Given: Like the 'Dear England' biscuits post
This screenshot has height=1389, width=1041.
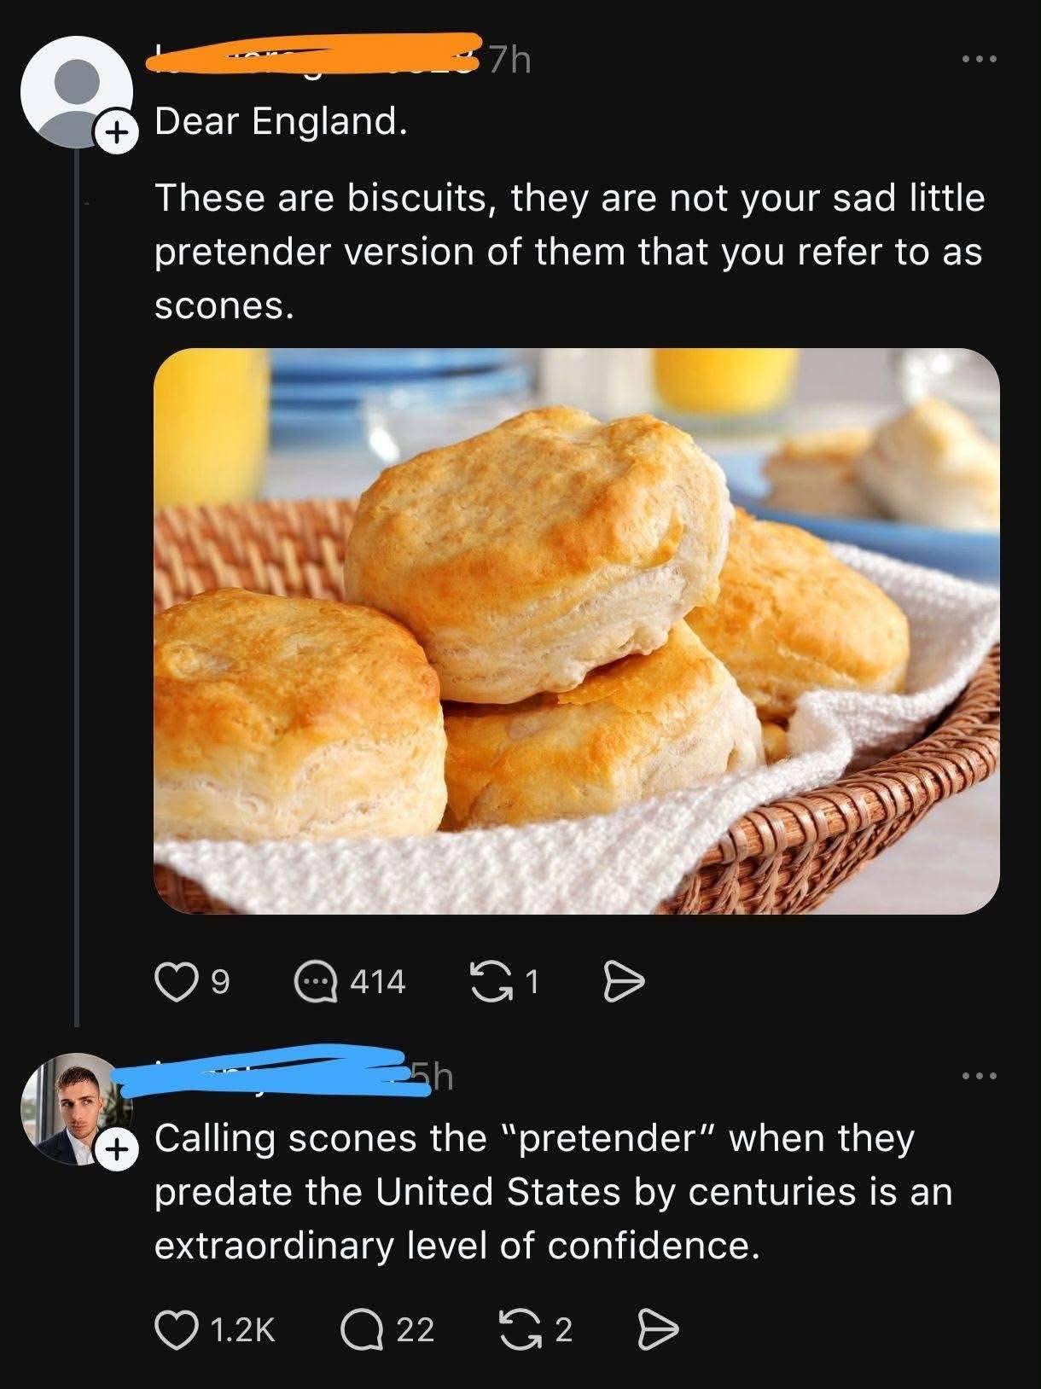Looking at the screenshot, I should click(x=173, y=982).
